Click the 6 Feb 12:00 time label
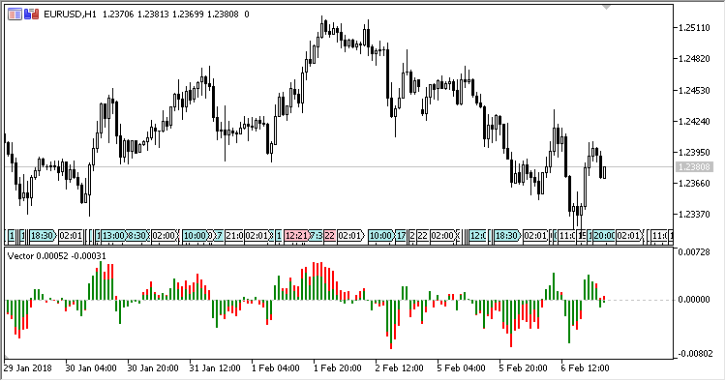 (x=586, y=368)
